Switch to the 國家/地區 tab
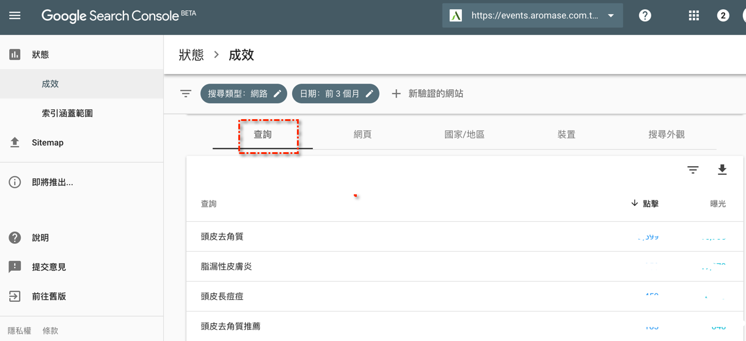Viewport: 746px width, 341px height. point(464,134)
